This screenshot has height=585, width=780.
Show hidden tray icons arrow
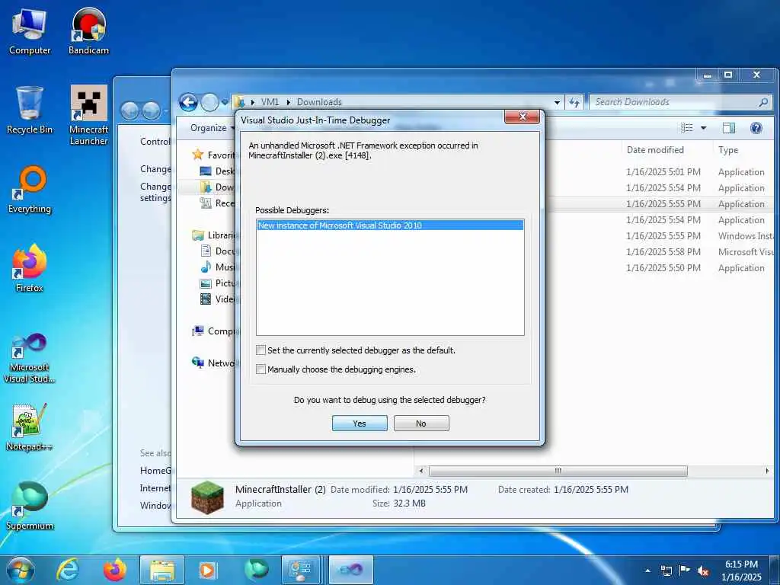click(647, 571)
